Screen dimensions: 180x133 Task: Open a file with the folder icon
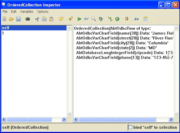(x=11, y=19)
